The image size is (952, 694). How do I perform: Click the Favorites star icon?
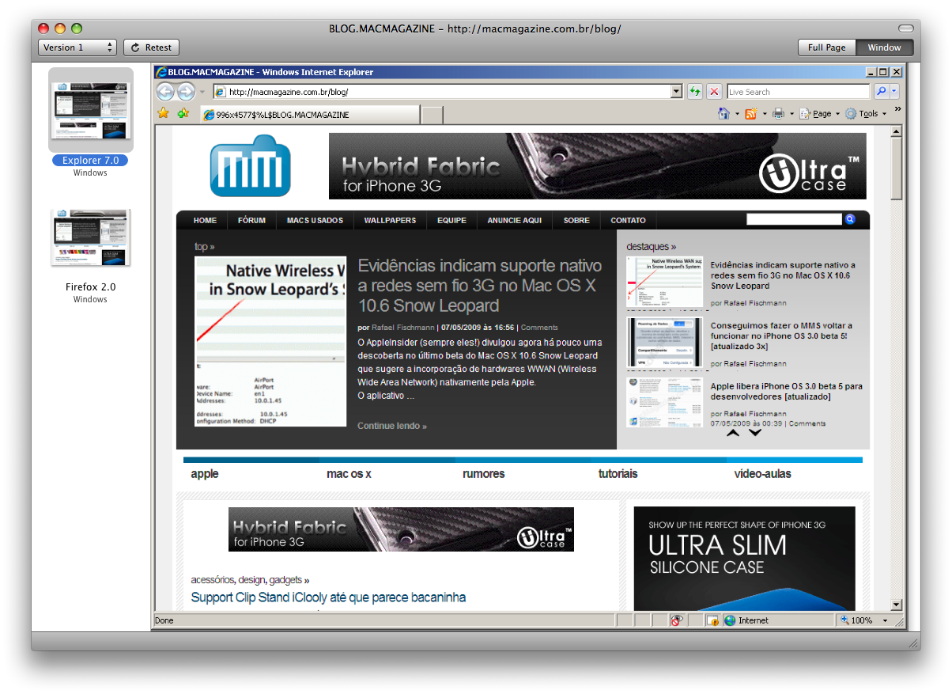coord(164,113)
